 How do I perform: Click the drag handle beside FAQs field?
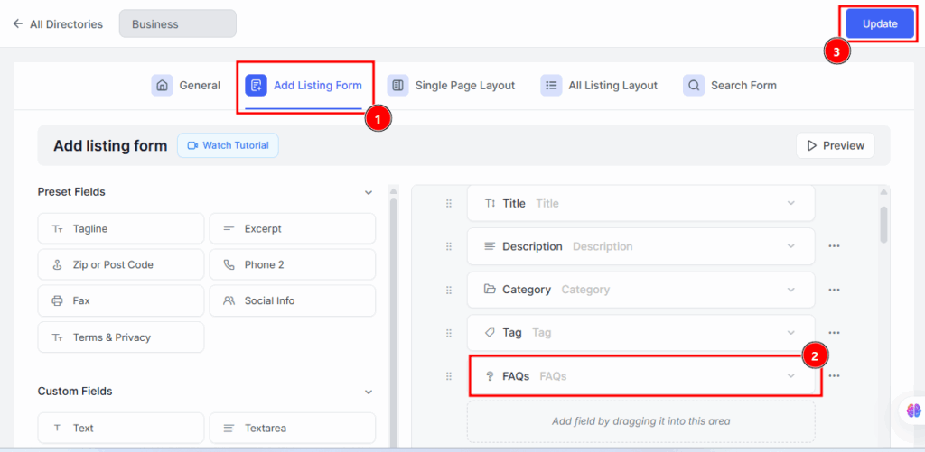point(449,376)
